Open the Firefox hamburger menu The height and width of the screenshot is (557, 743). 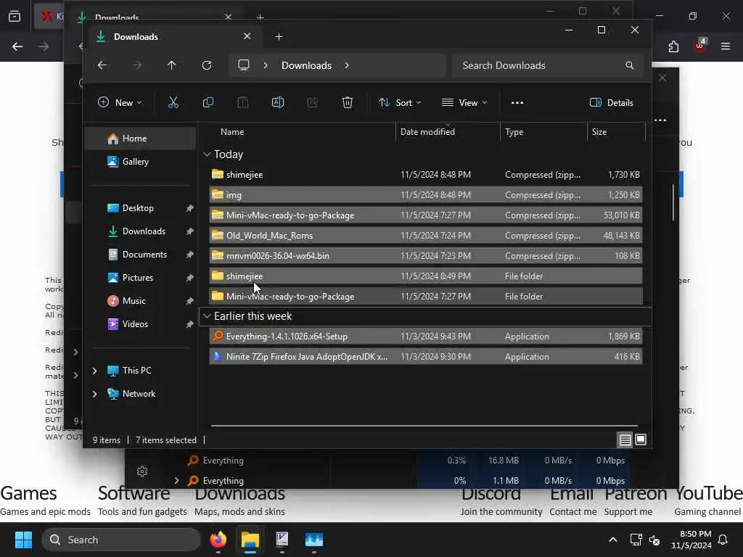coord(725,46)
